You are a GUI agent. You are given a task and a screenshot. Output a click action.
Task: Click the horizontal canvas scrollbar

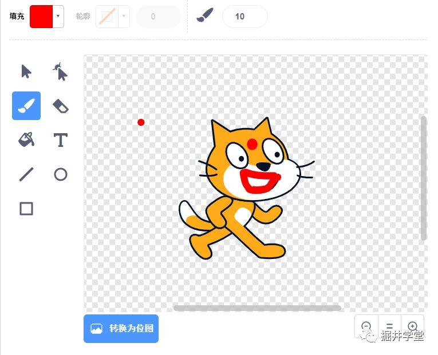click(x=257, y=308)
